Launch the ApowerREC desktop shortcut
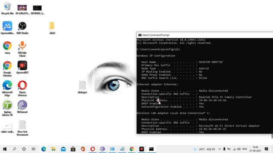Image resolution: width=273 pixels, height=153 pixels. click(x=22, y=67)
